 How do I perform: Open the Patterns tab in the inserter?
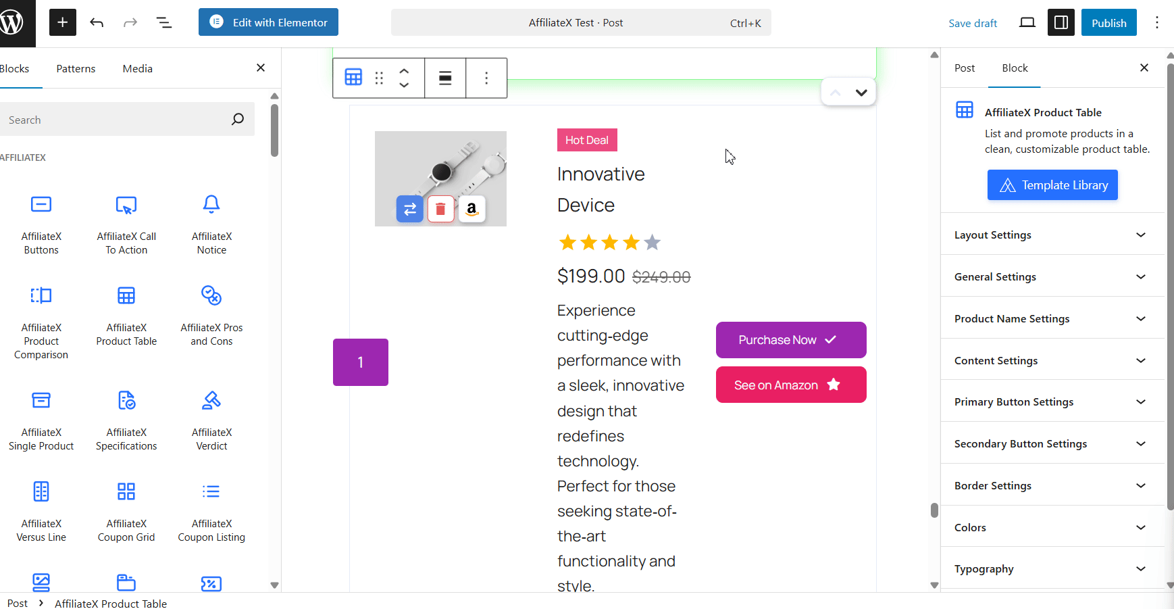point(76,68)
